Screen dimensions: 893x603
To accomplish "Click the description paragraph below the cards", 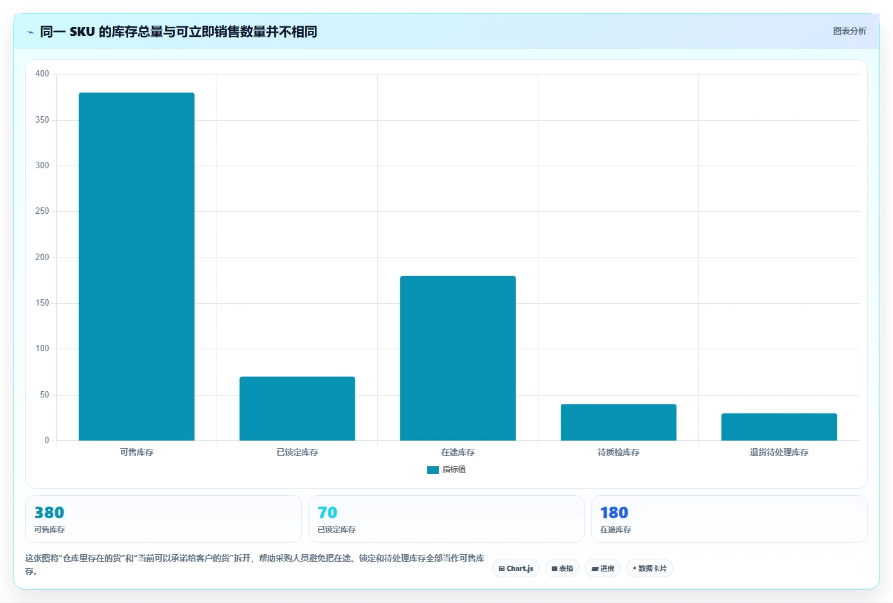I will point(255,564).
